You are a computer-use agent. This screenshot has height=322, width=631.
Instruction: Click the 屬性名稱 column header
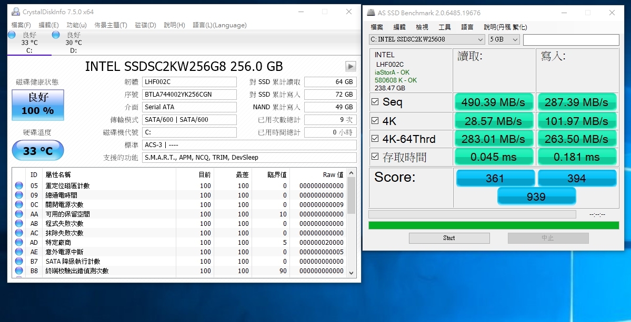point(58,174)
